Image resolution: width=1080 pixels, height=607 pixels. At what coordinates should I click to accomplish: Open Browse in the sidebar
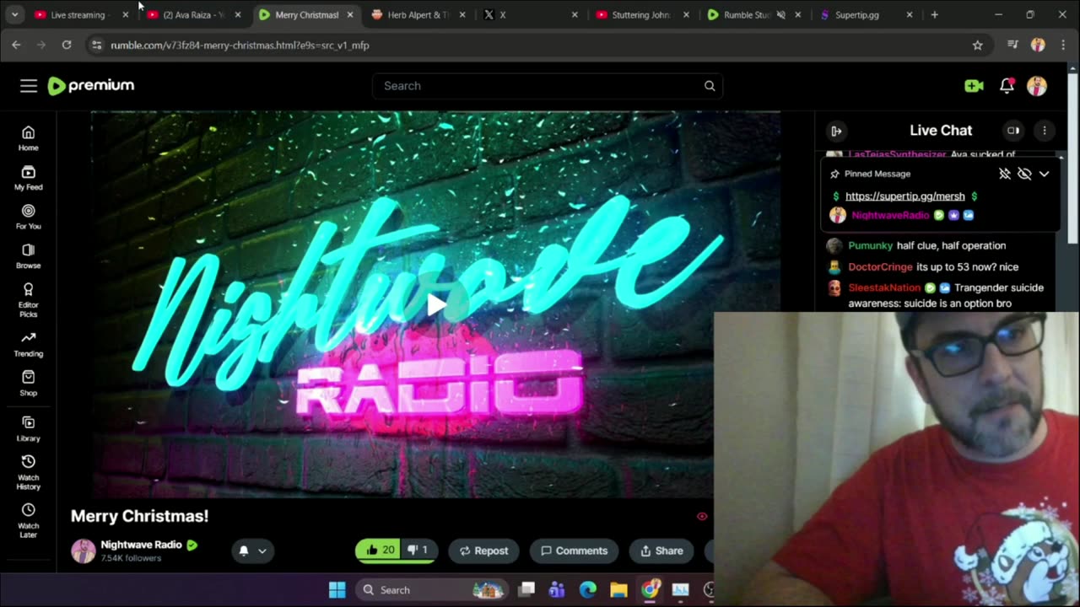point(29,256)
